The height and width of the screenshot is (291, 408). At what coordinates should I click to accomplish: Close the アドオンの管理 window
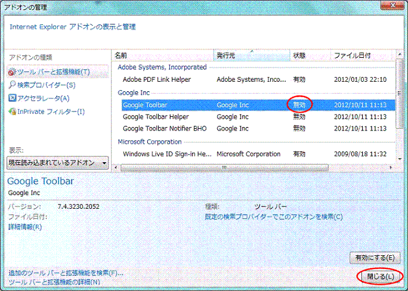(x=392, y=5)
